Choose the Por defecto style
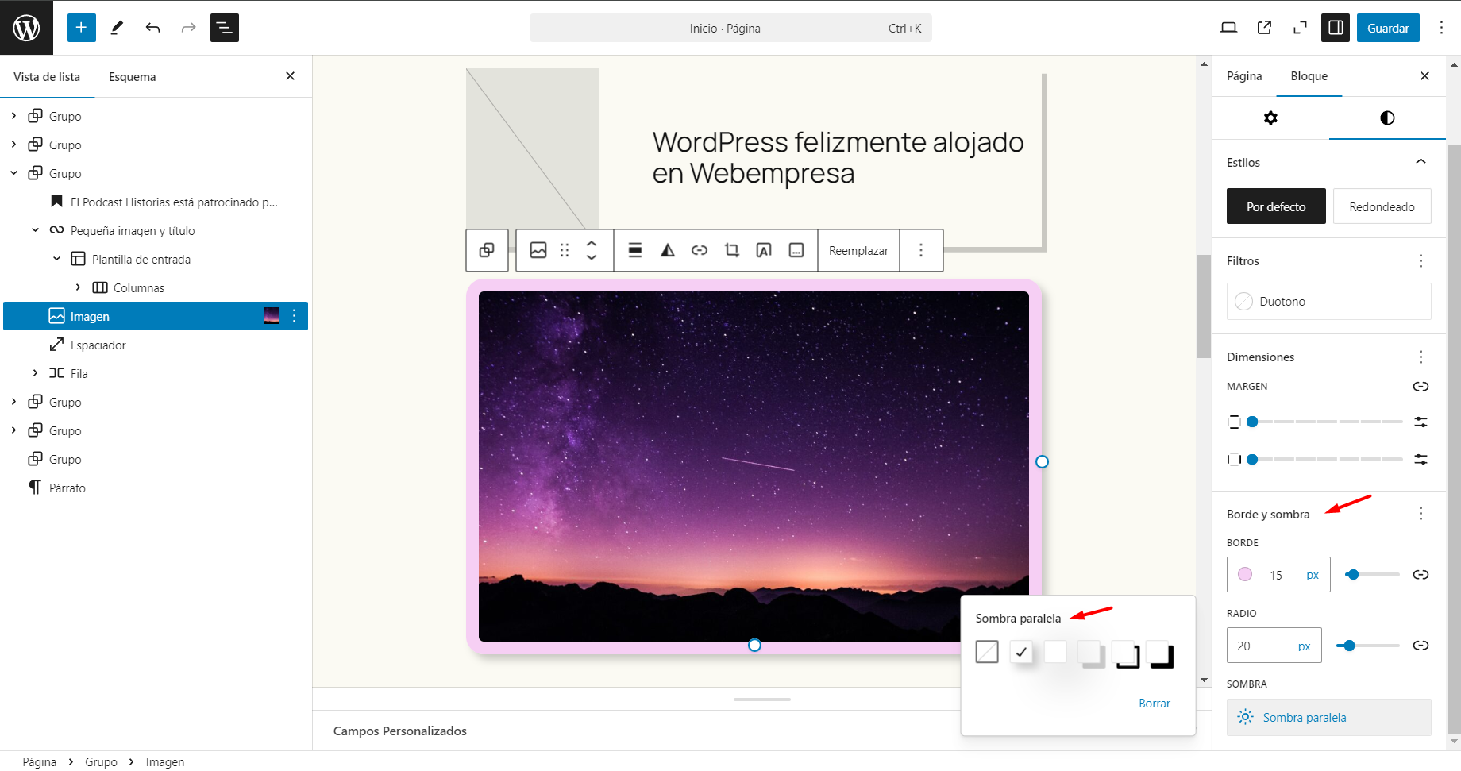The width and height of the screenshot is (1461, 771). [x=1276, y=206]
